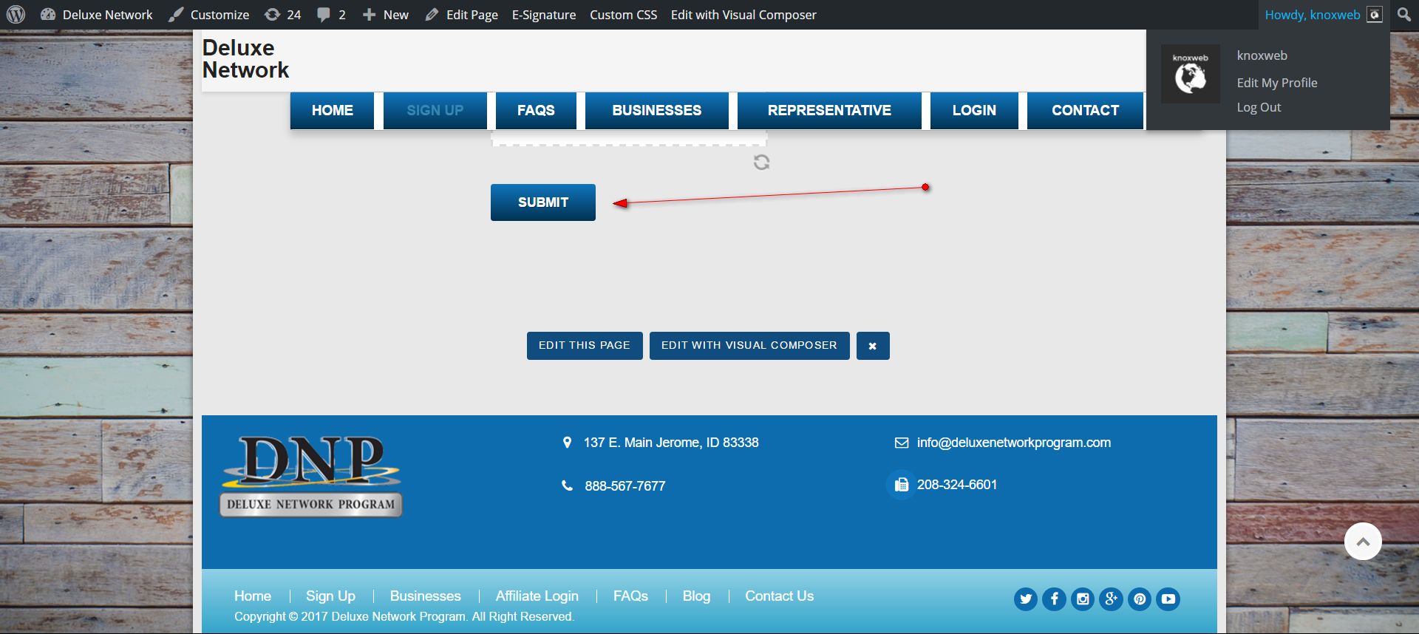Open the LOGIN navigation tab

[974, 111]
